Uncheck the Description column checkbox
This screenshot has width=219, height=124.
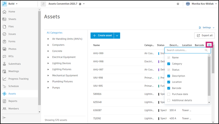click(169, 76)
